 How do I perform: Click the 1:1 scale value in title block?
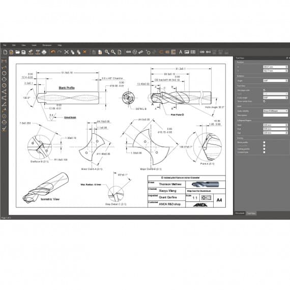pos(195,198)
